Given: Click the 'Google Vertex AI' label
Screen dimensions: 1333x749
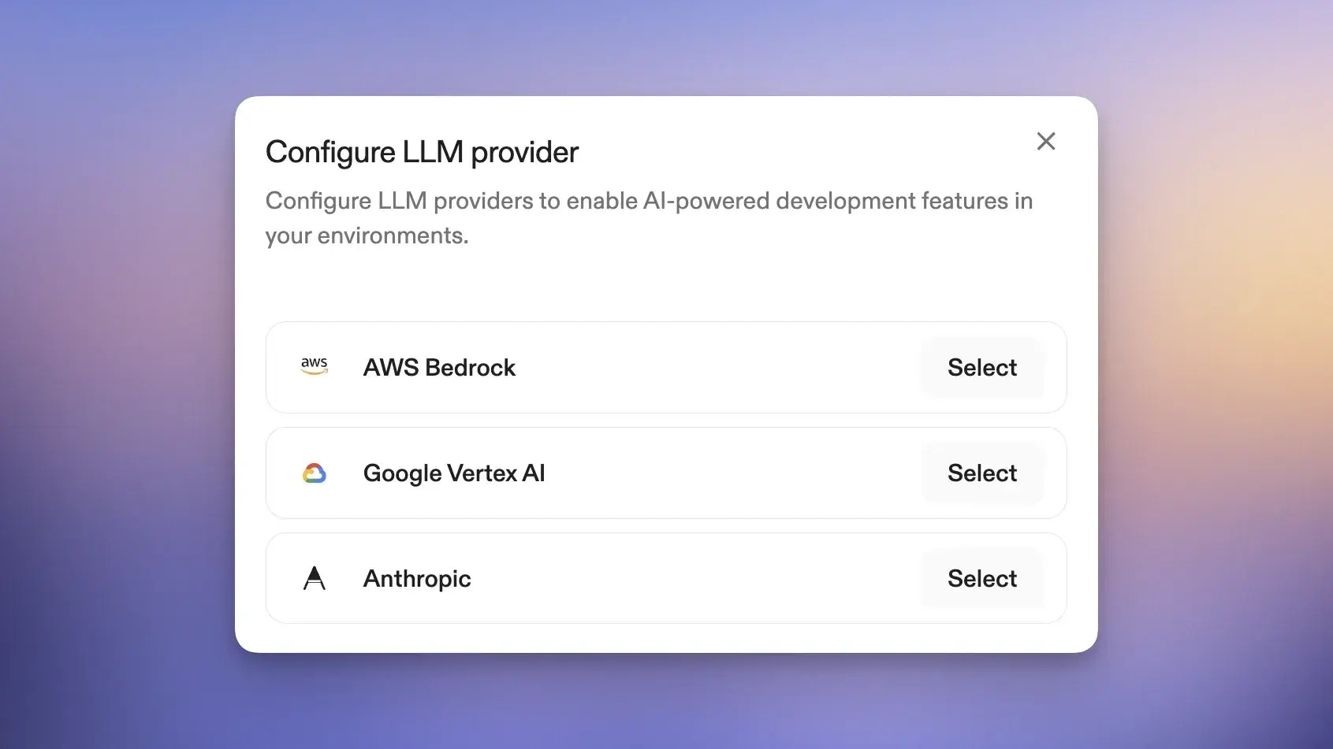Looking at the screenshot, I should click(x=454, y=473).
